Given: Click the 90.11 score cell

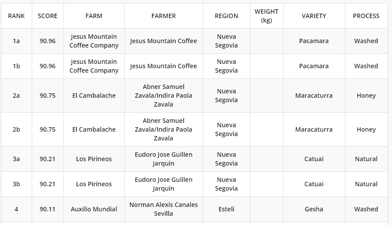Looking at the screenshot, I should pyautogui.click(x=48, y=209).
